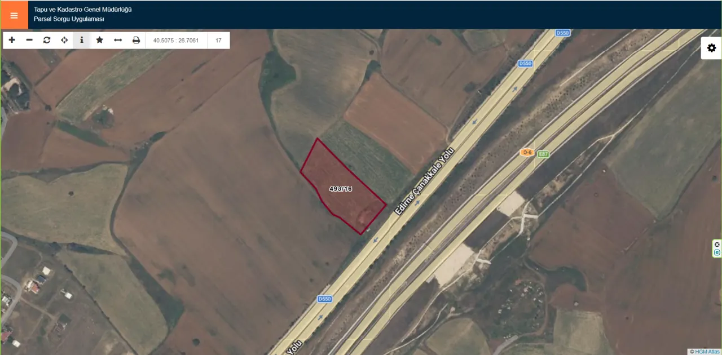This screenshot has width=722, height=355.
Task: Print the map with the printer icon
Action: coord(136,40)
